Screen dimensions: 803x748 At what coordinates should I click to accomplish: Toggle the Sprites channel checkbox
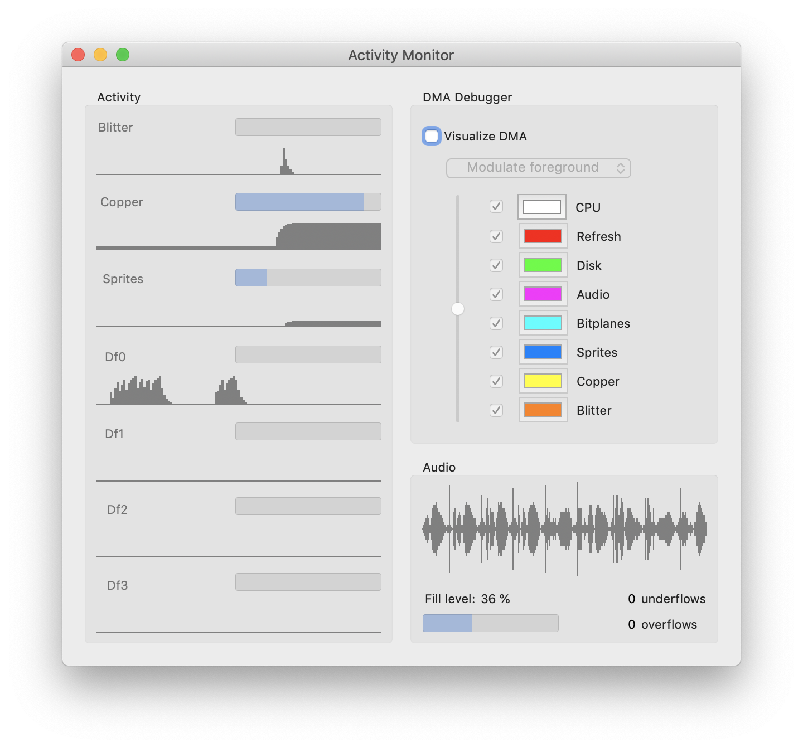(496, 352)
